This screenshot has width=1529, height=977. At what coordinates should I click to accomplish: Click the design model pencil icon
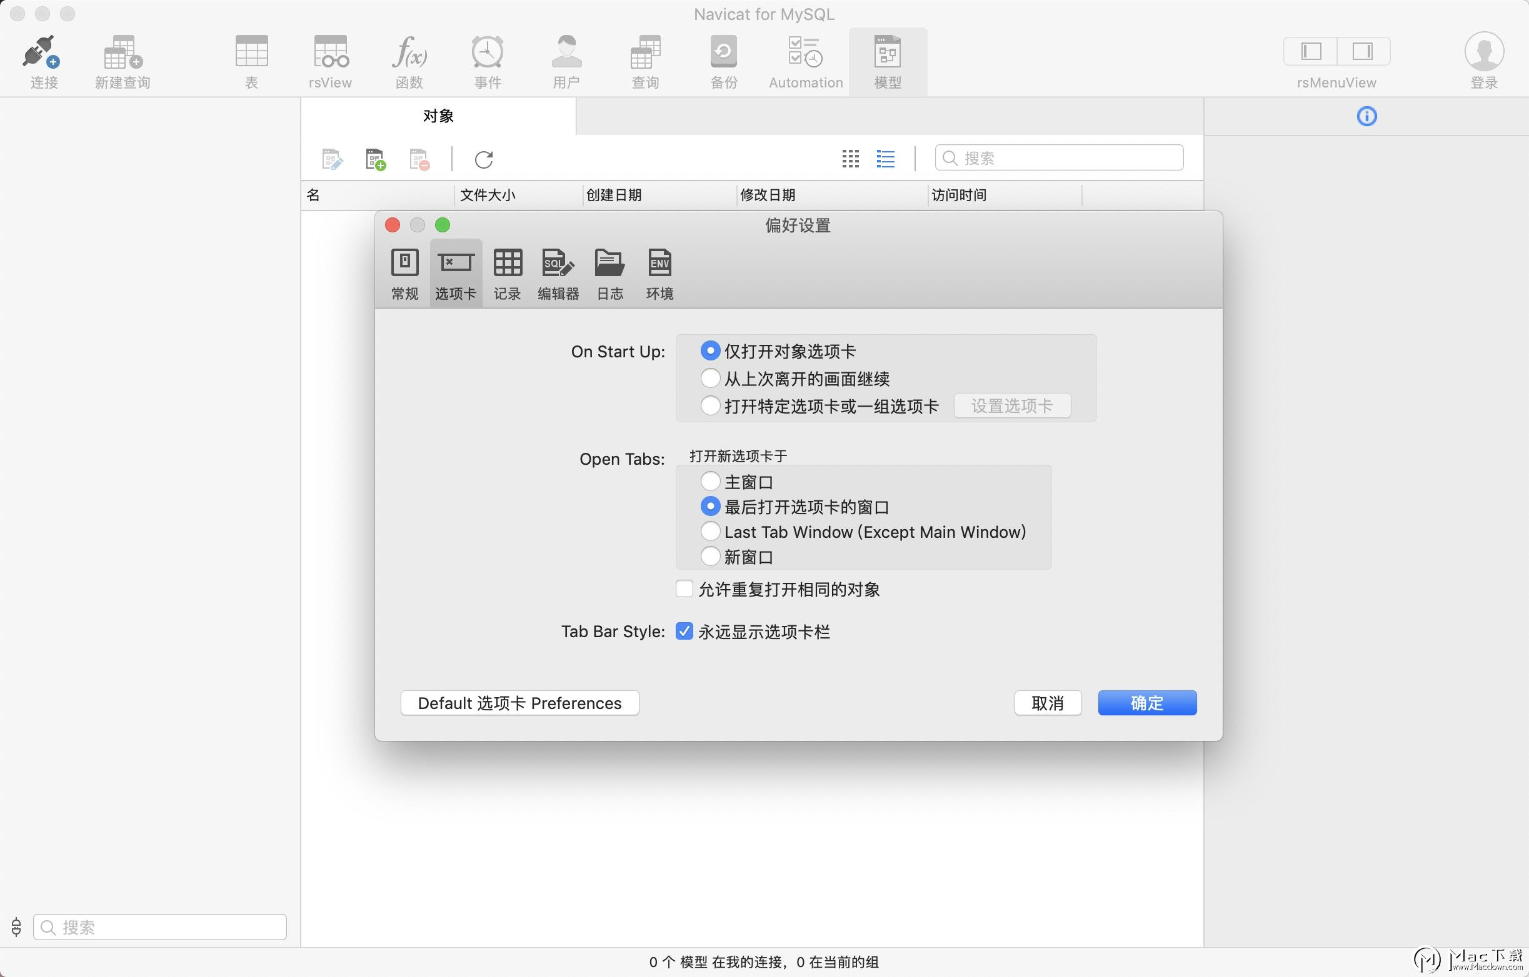pyautogui.click(x=332, y=159)
